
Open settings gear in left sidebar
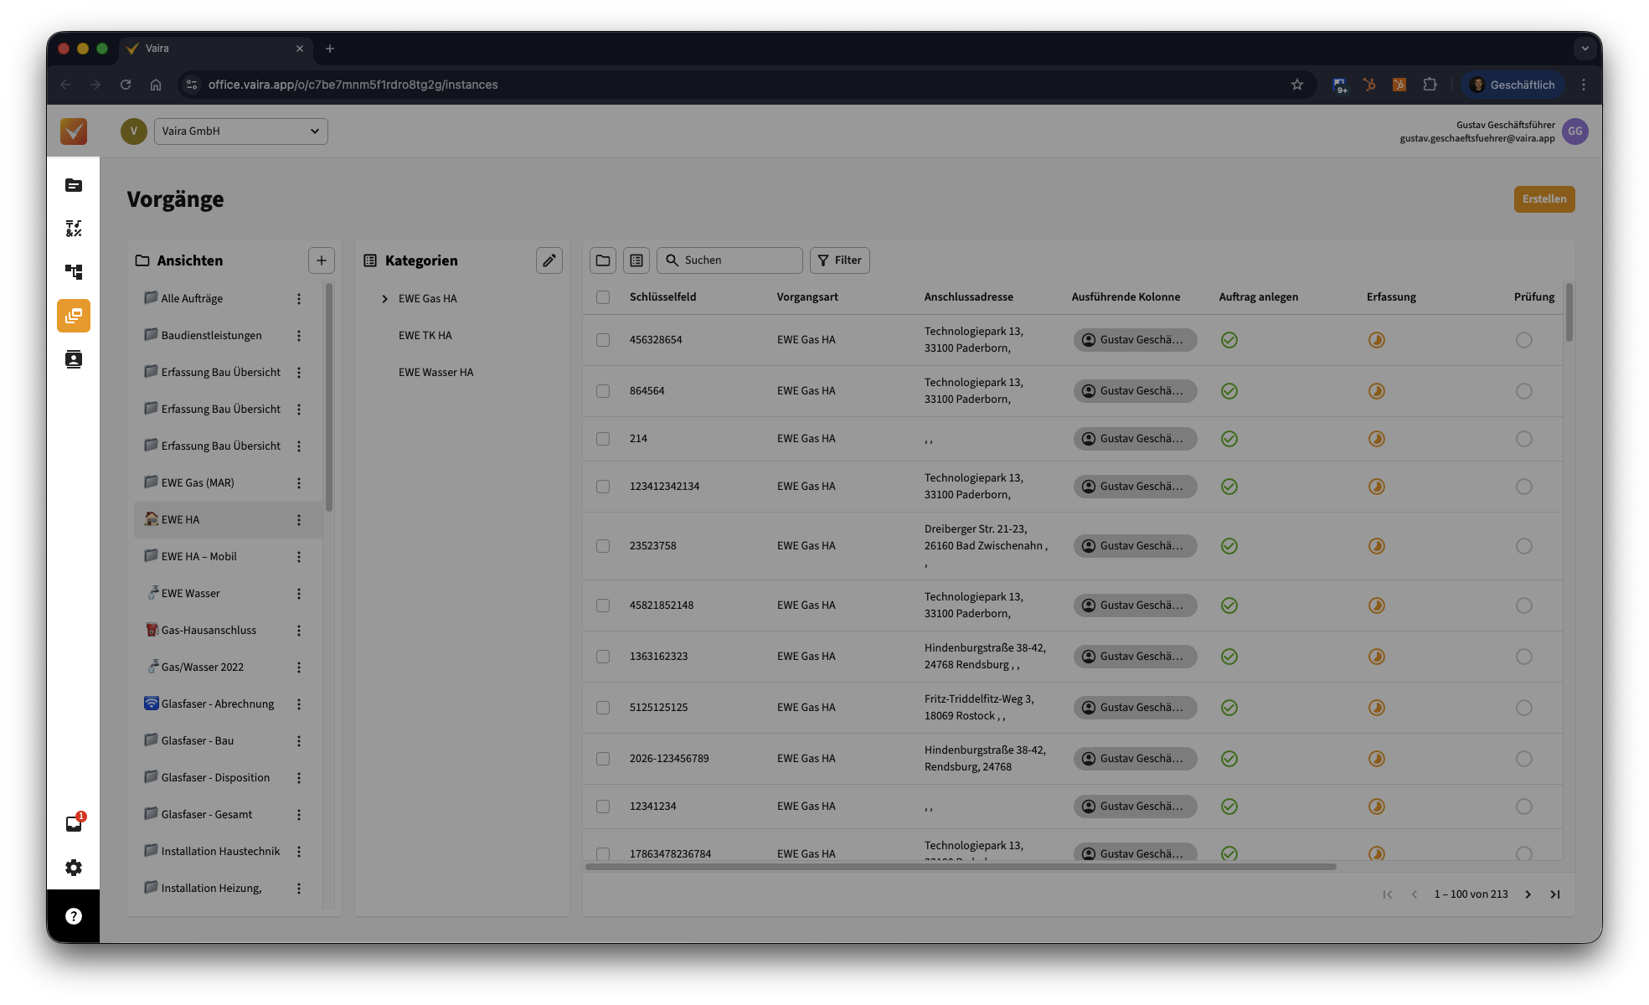point(74,868)
